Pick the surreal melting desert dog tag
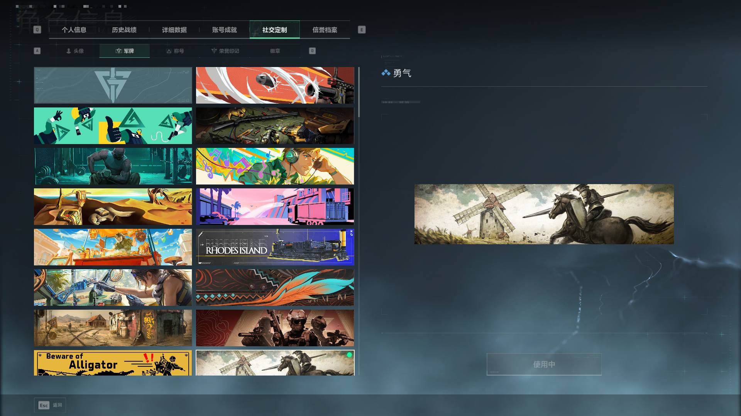Viewport: 741px width, 416px height. click(113, 207)
